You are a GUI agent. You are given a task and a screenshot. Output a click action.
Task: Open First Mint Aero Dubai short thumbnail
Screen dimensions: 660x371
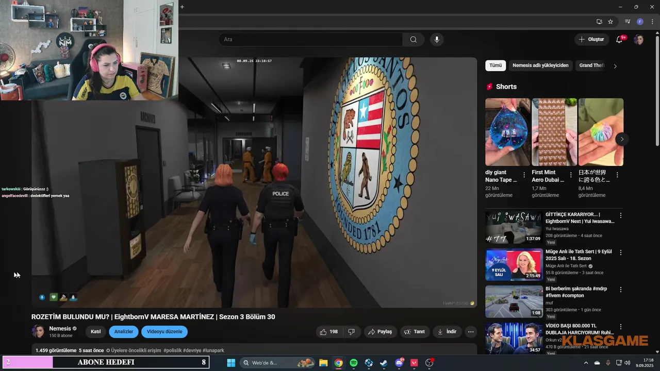click(554, 132)
